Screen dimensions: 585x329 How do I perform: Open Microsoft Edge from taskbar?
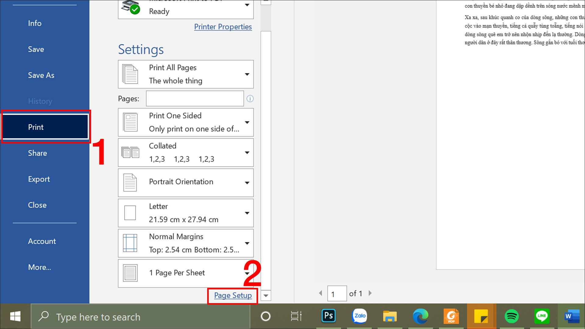click(x=420, y=316)
